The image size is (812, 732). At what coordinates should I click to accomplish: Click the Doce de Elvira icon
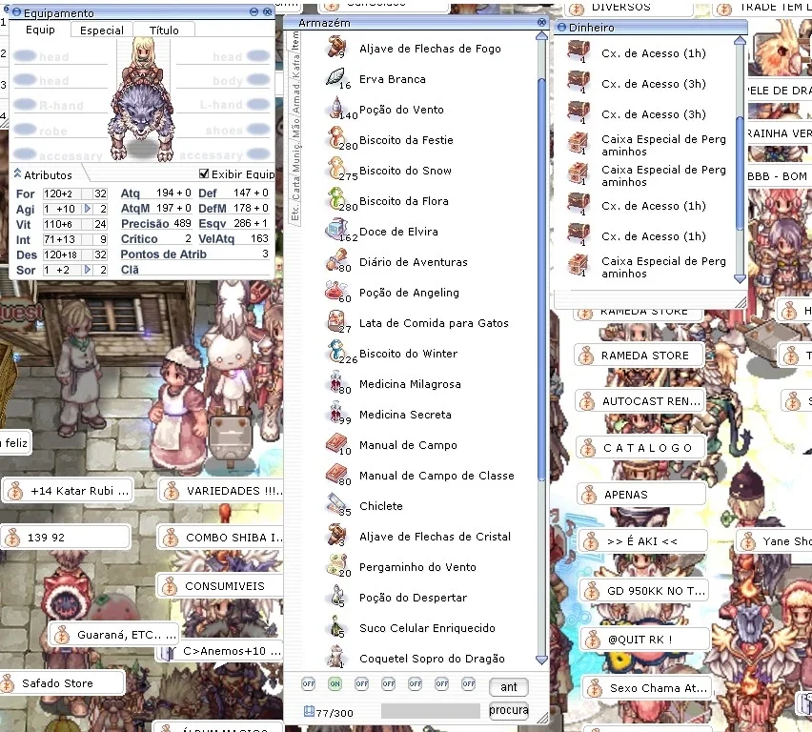click(x=336, y=230)
